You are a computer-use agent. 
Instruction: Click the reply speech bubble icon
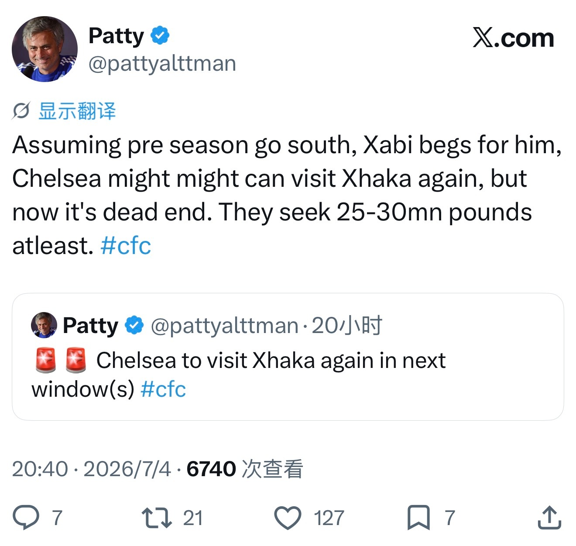pyautogui.click(x=26, y=517)
